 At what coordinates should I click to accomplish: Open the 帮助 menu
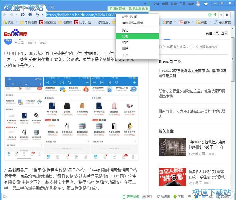(x=191, y=4)
